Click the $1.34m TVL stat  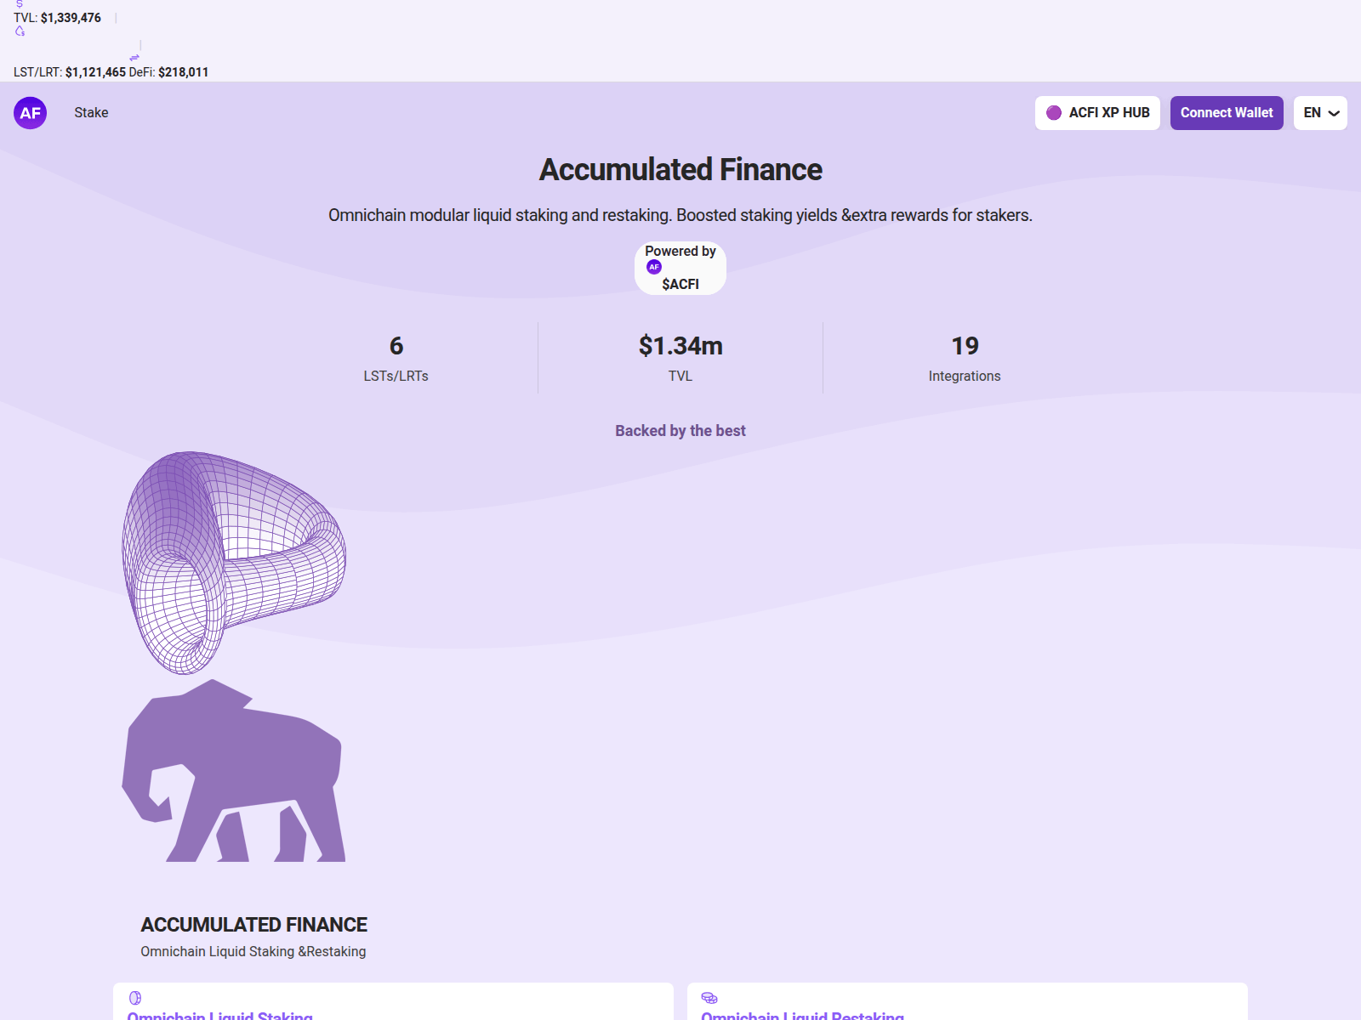(680, 346)
